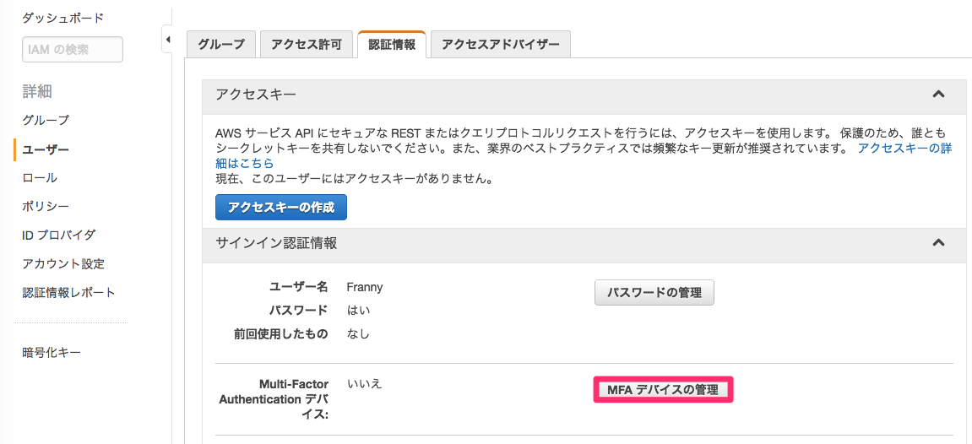972x444 pixels.
Task: Open ロール in the sidebar
Action: click(x=40, y=177)
